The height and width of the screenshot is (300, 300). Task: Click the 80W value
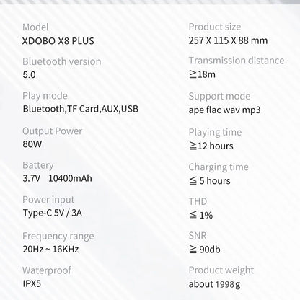point(32,144)
